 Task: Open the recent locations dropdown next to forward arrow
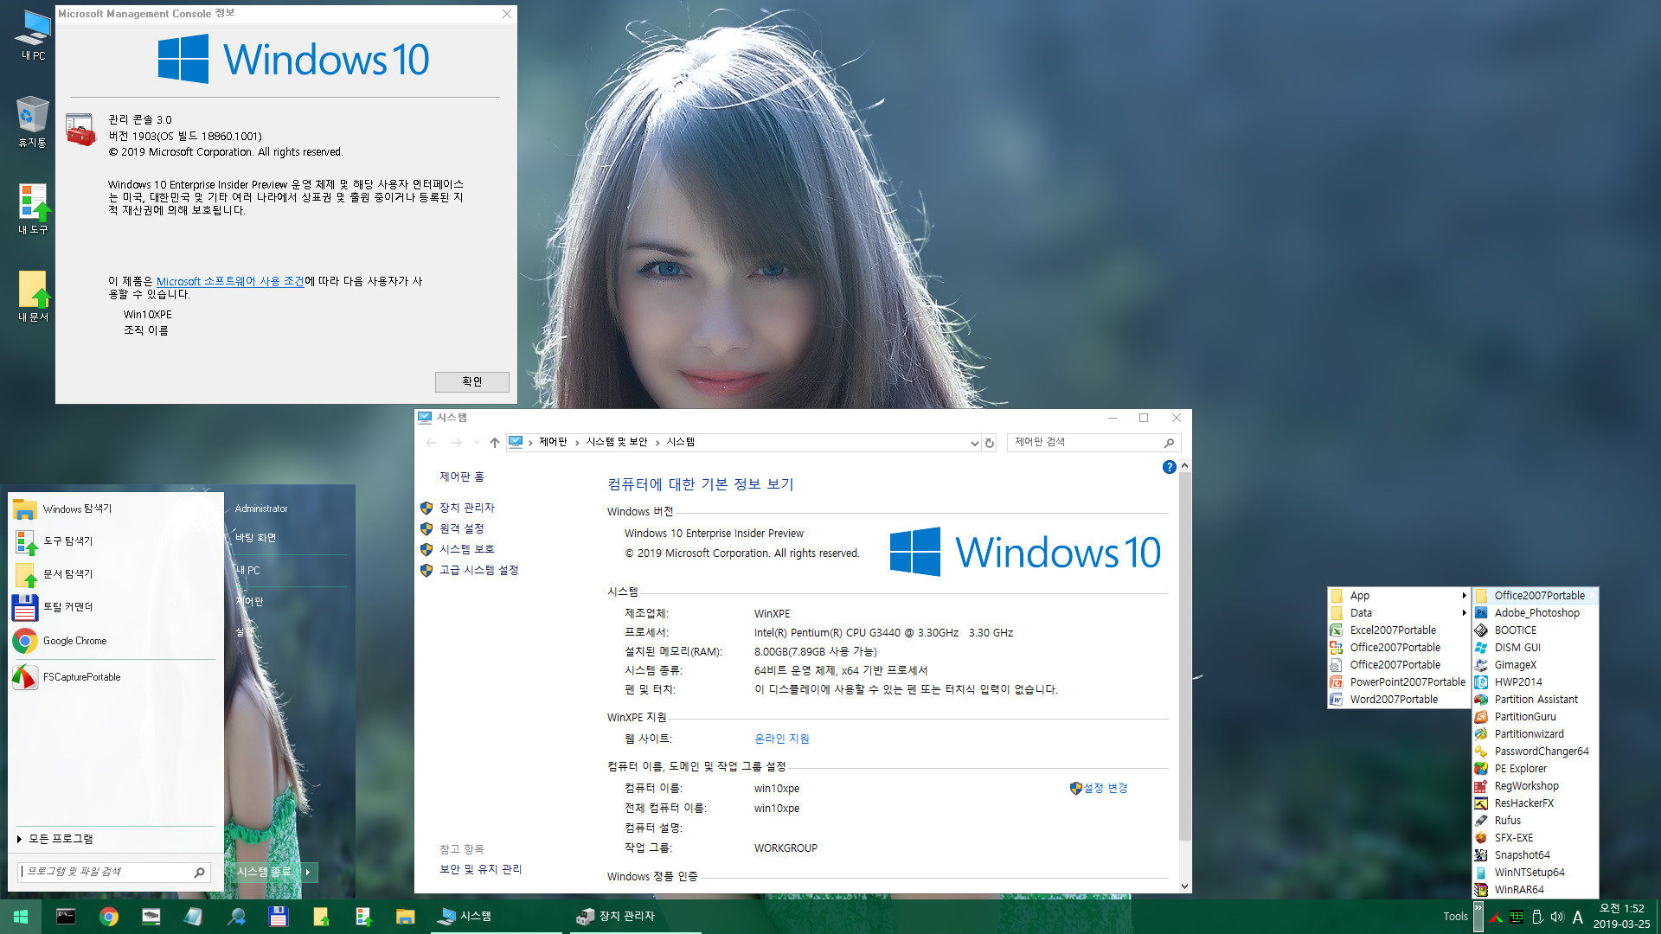pos(477,443)
